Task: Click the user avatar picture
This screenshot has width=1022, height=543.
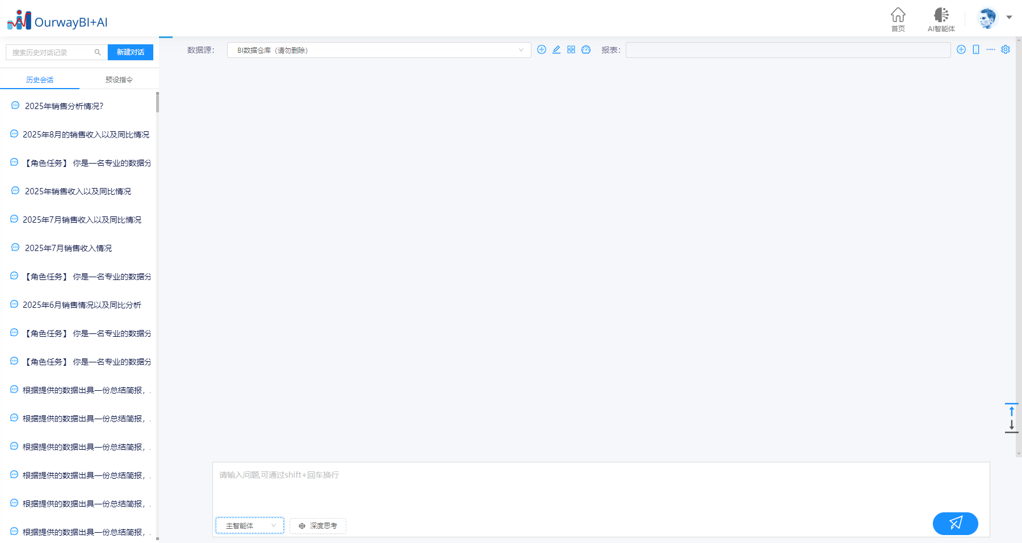Action: click(x=988, y=18)
